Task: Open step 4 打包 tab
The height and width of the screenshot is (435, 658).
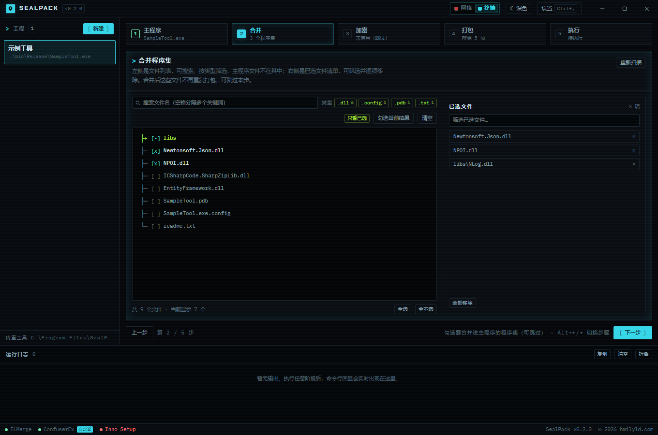Action: 495,34
